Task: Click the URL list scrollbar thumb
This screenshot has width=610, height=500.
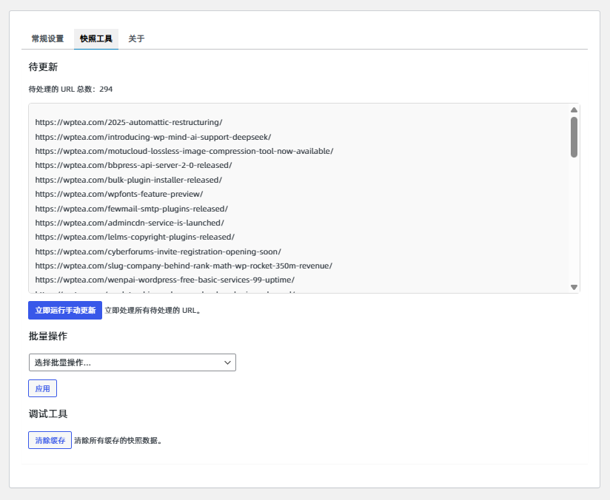Action: point(574,137)
